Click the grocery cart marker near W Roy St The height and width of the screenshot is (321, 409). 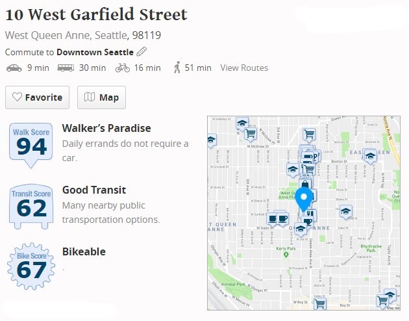tap(320, 303)
